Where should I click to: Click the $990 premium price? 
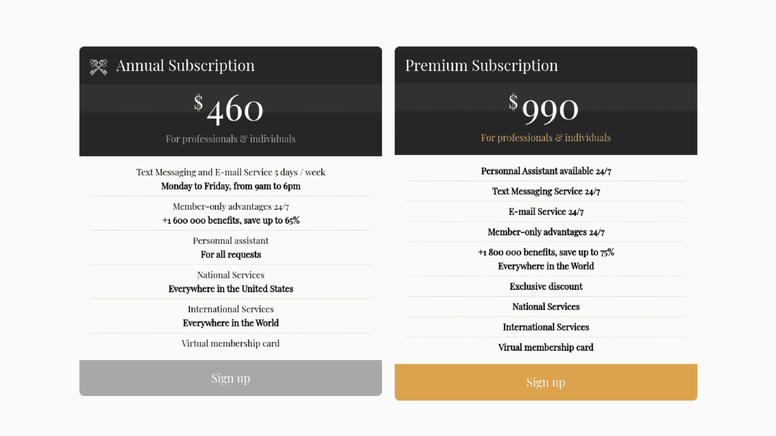[544, 108]
